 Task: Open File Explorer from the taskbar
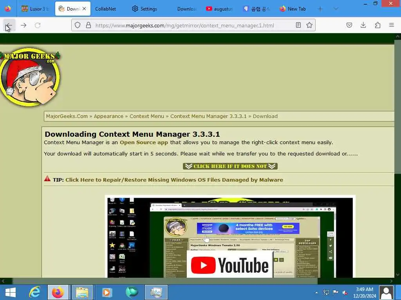click(82, 292)
